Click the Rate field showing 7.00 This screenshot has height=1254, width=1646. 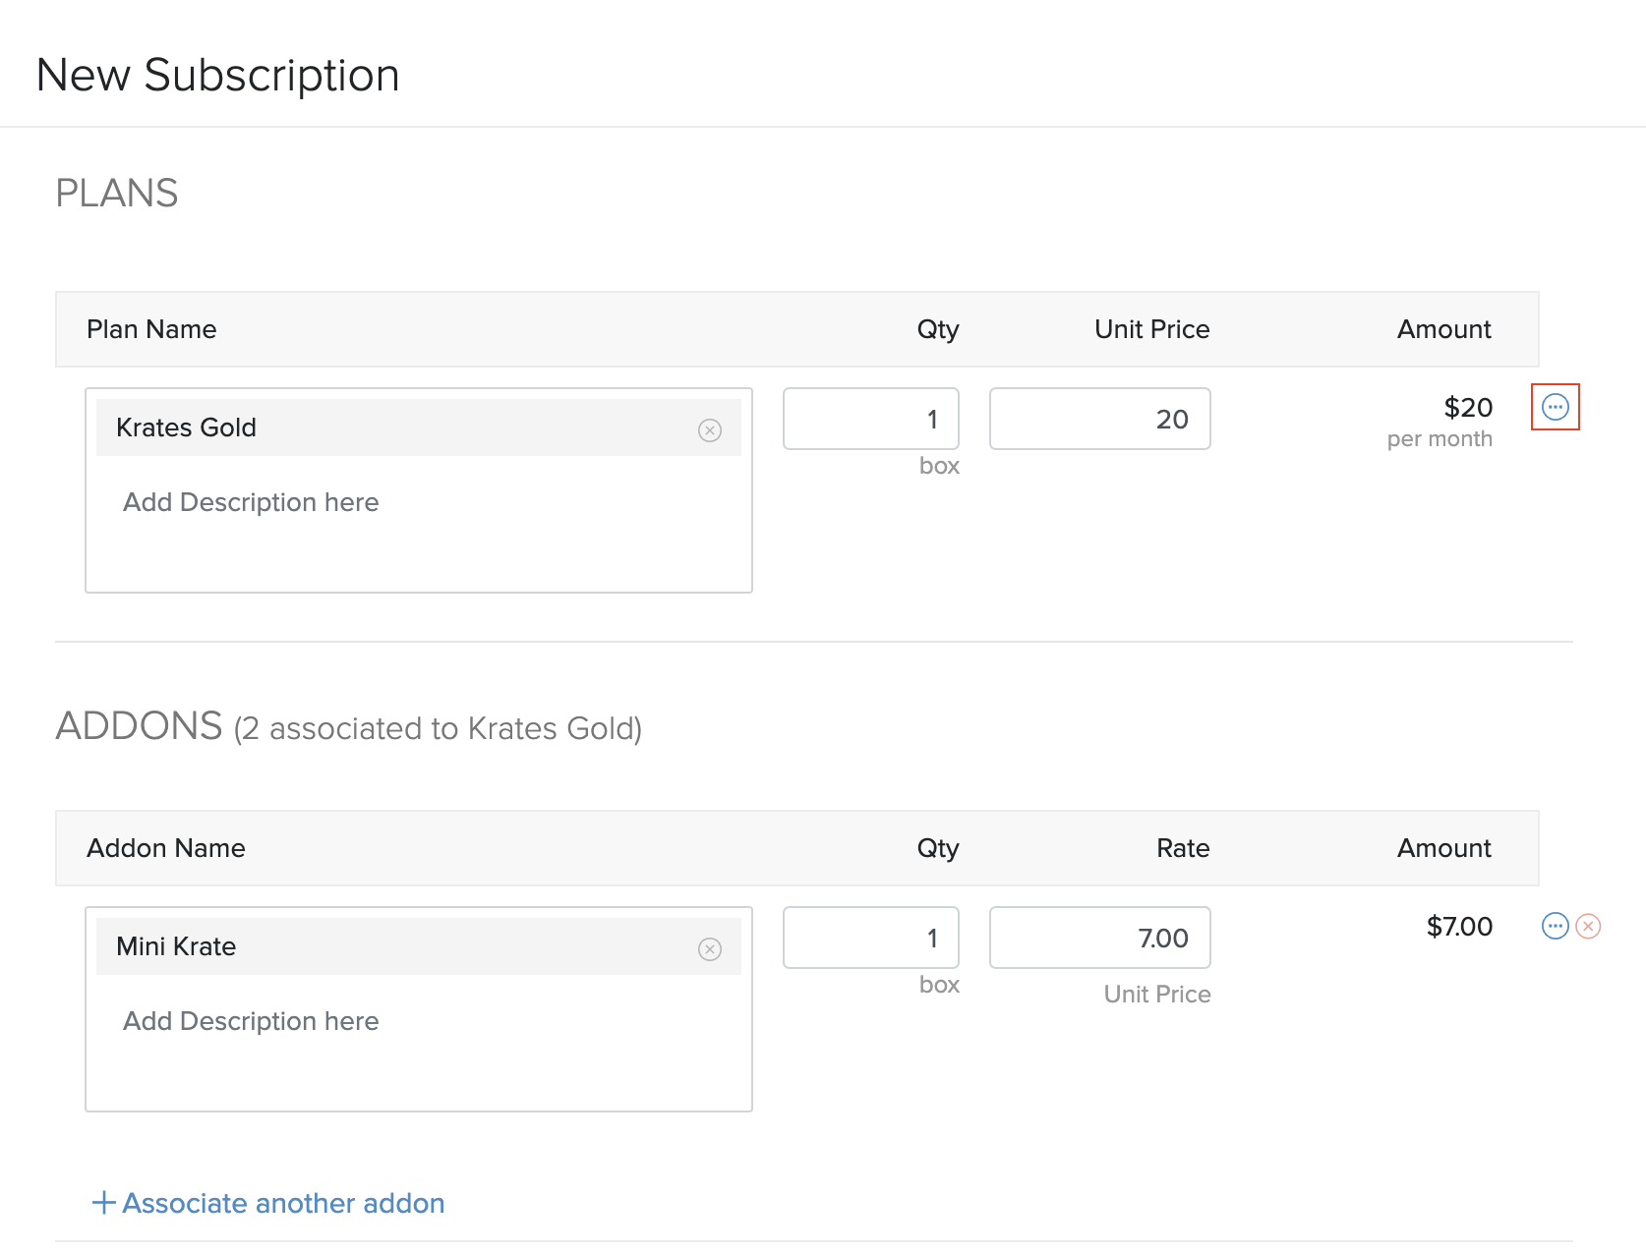coord(1099,938)
